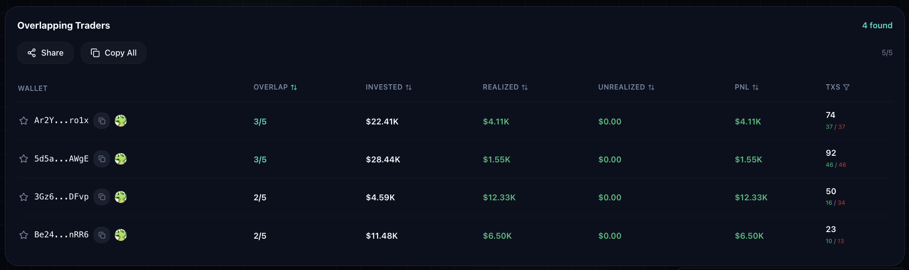Click the WALLET column header
Viewport: 909px width, 270px height.
click(32, 88)
